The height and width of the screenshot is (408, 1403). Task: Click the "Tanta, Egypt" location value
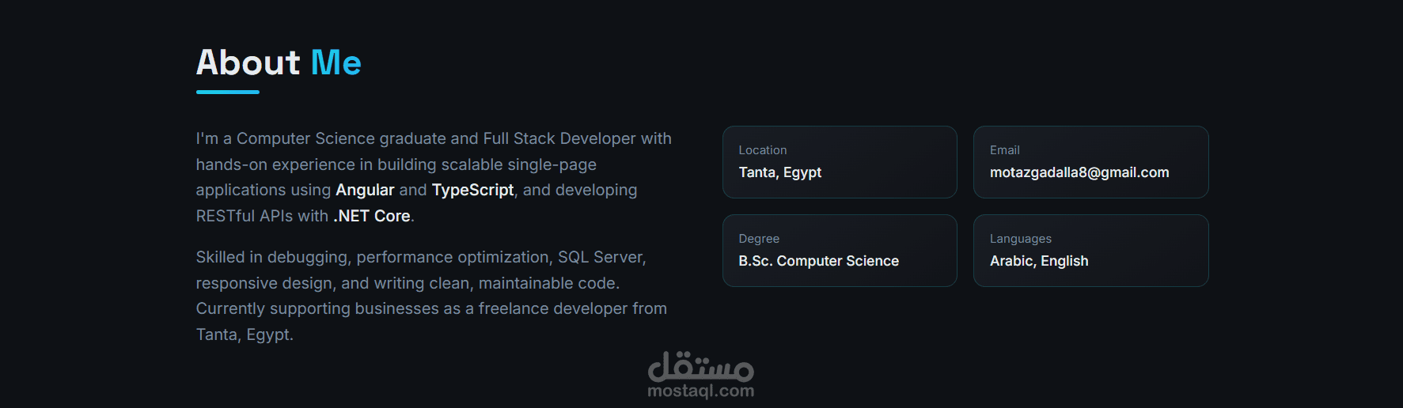click(779, 172)
